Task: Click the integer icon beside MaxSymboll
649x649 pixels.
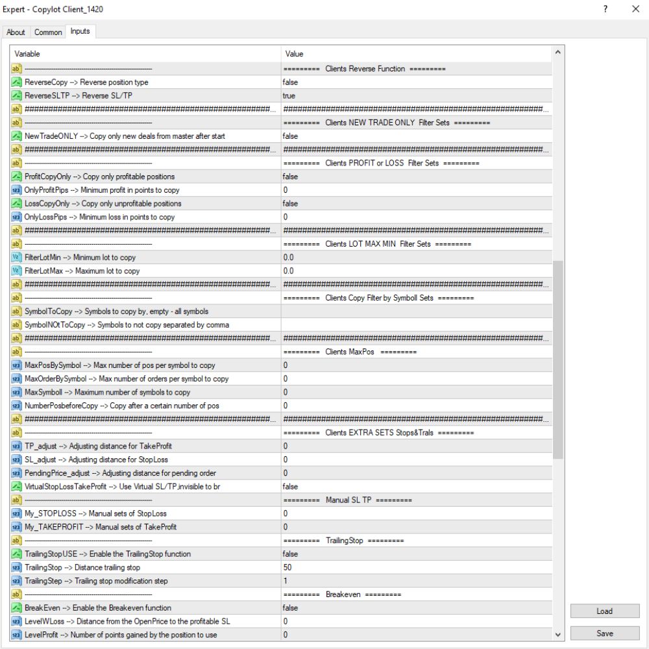Action: (x=16, y=392)
